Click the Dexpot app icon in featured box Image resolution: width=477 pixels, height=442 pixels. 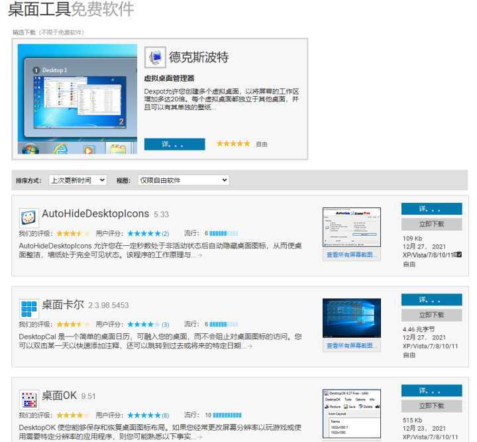point(155,57)
